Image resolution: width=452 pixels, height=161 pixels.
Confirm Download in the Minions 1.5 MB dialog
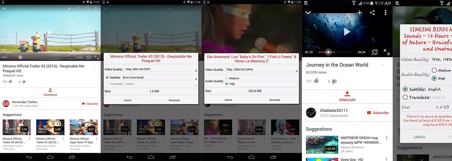point(174,100)
